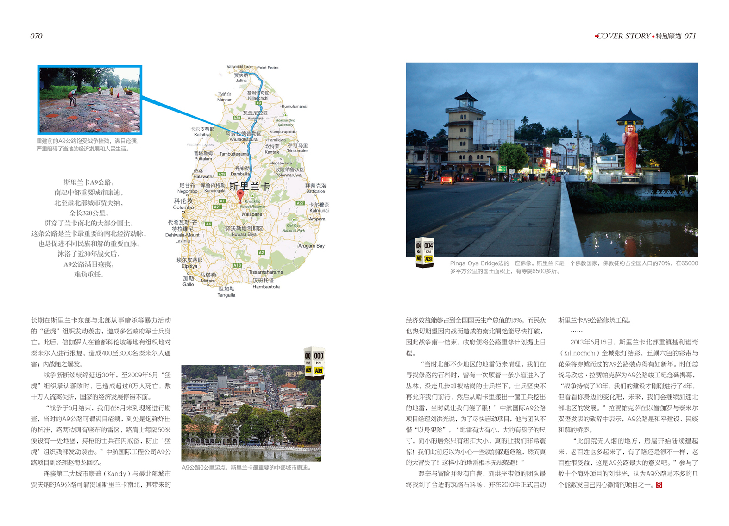Viewport: 729px width, 526px height.
Task: Click the Anuradhapura label on the map
Action: 244,139
